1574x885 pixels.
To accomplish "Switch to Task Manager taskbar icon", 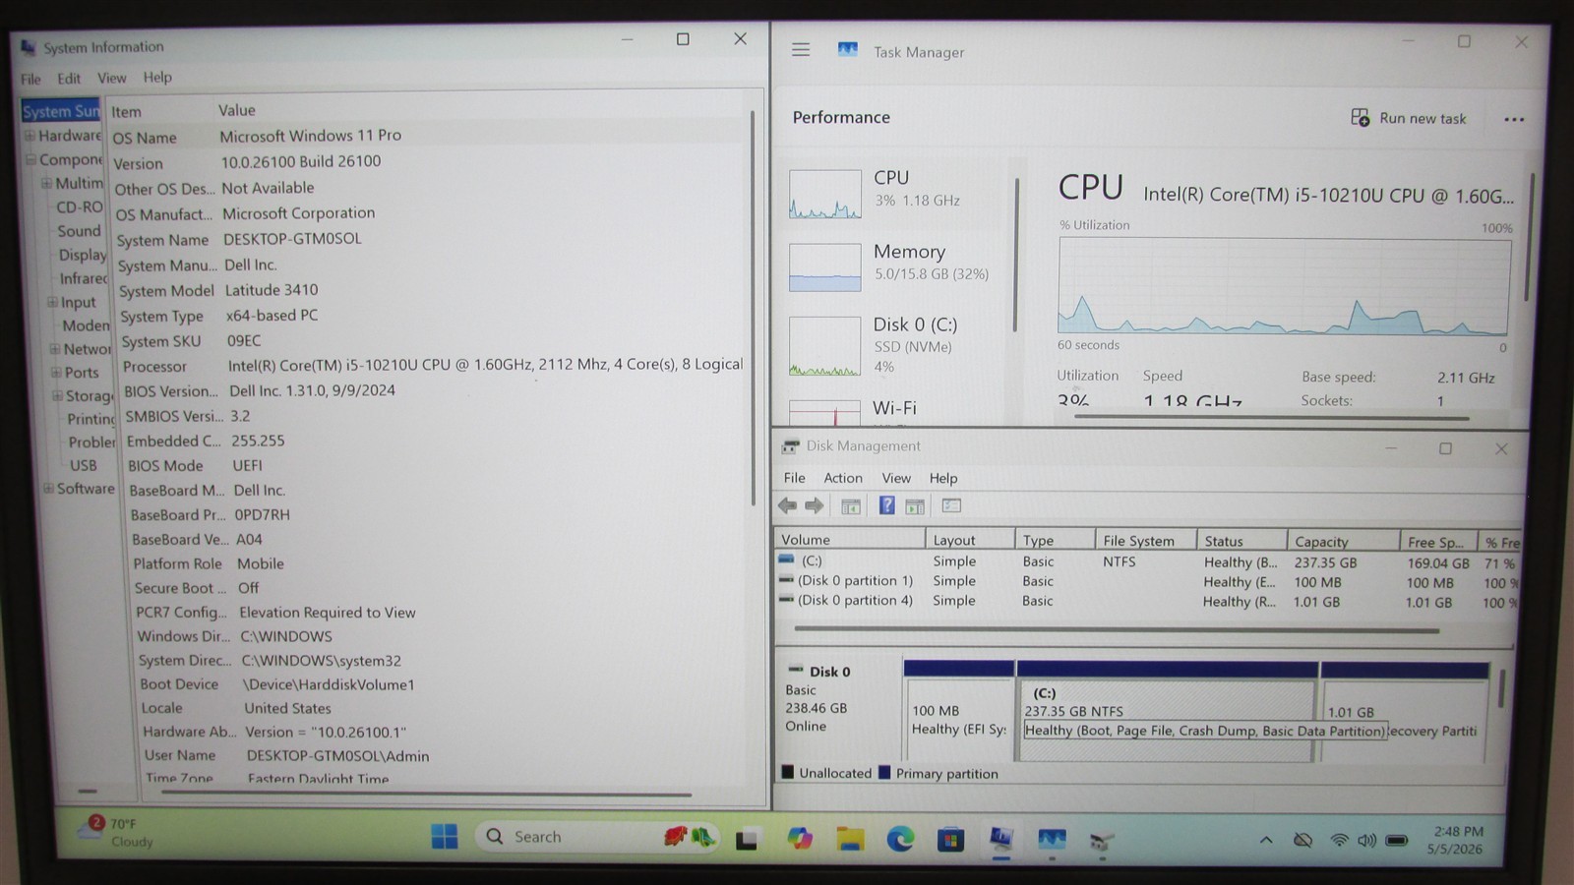I will (1052, 840).
